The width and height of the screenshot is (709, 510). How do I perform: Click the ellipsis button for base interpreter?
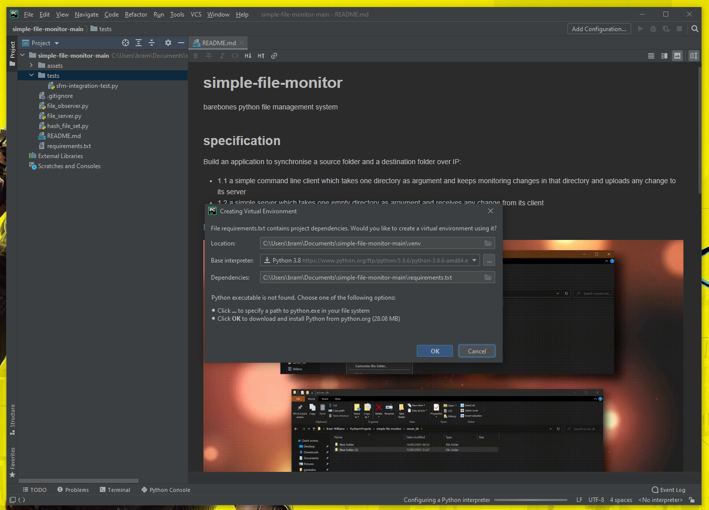coord(489,261)
